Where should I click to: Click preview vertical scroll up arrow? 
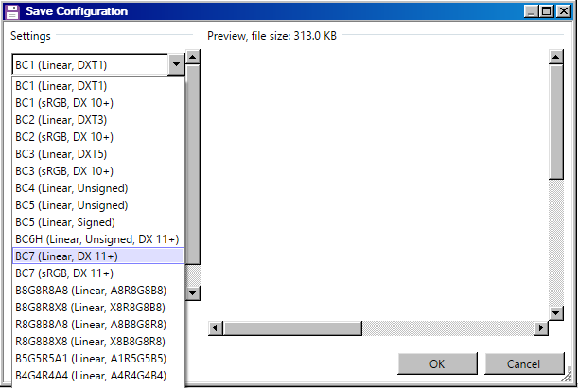[x=556, y=57]
